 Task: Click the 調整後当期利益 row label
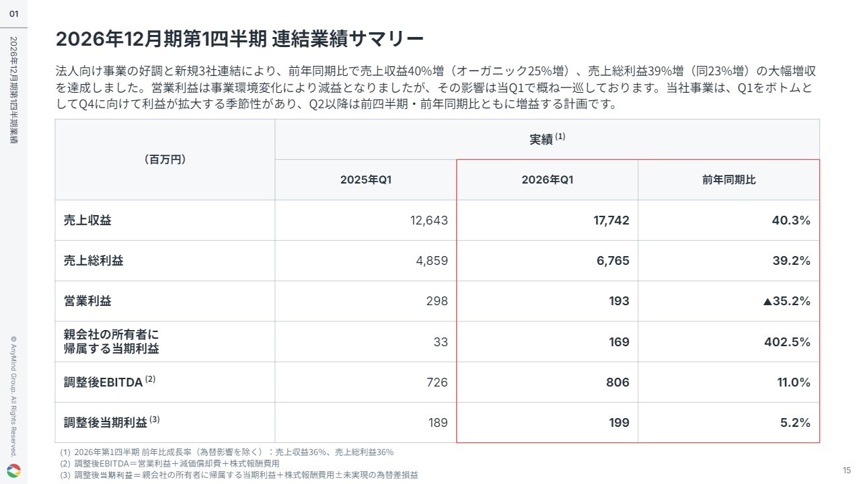coord(112,422)
